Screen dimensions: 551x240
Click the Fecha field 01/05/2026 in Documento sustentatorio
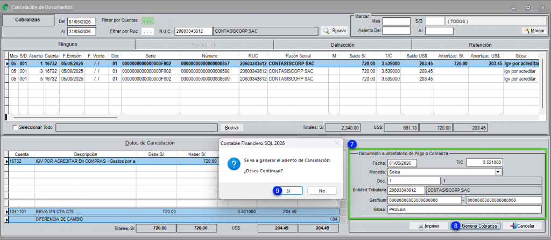click(402, 163)
